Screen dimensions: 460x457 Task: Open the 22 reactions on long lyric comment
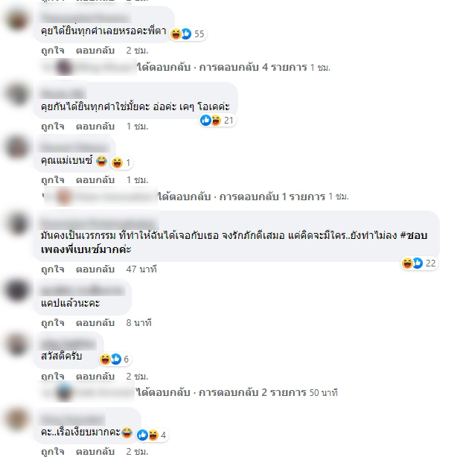tap(419, 263)
